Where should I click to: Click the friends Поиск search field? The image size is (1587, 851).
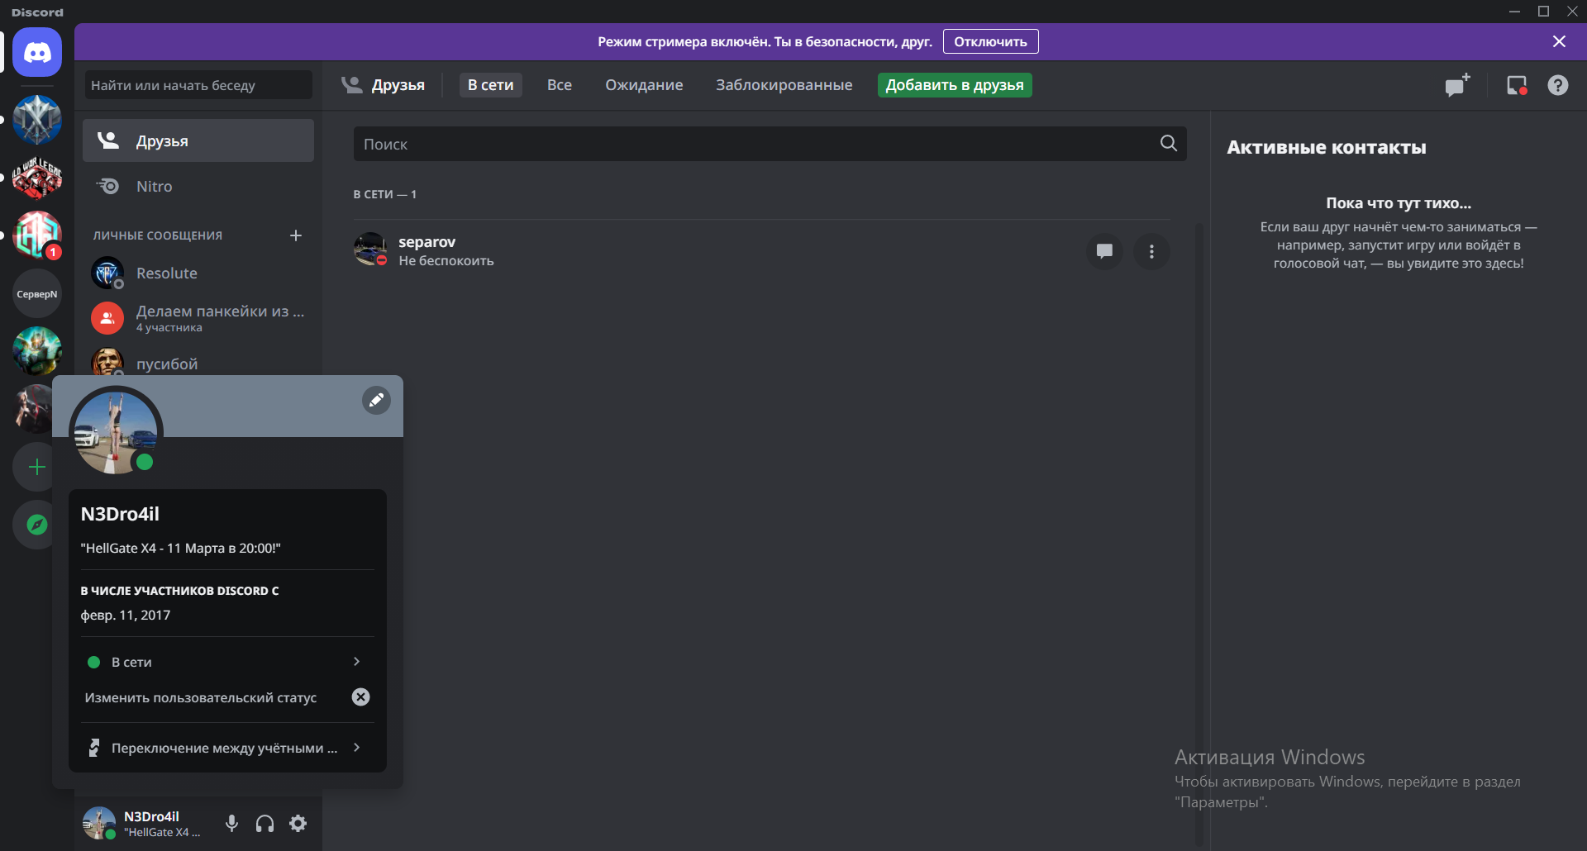click(x=770, y=144)
